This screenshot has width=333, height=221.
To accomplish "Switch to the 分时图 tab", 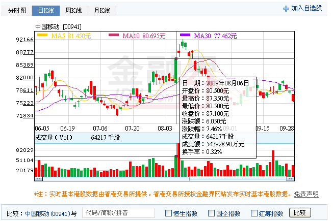I will [x=17, y=10].
